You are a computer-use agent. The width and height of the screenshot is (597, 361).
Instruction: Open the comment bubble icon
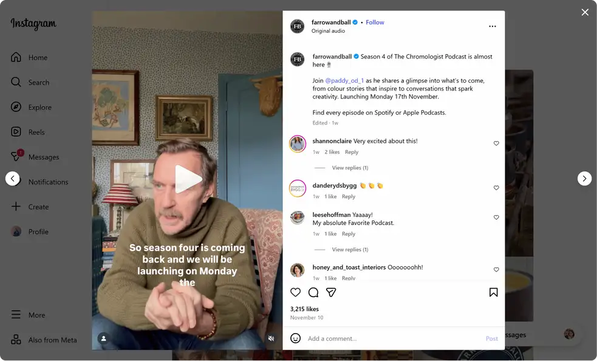pyautogui.click(x=313, y=292)
